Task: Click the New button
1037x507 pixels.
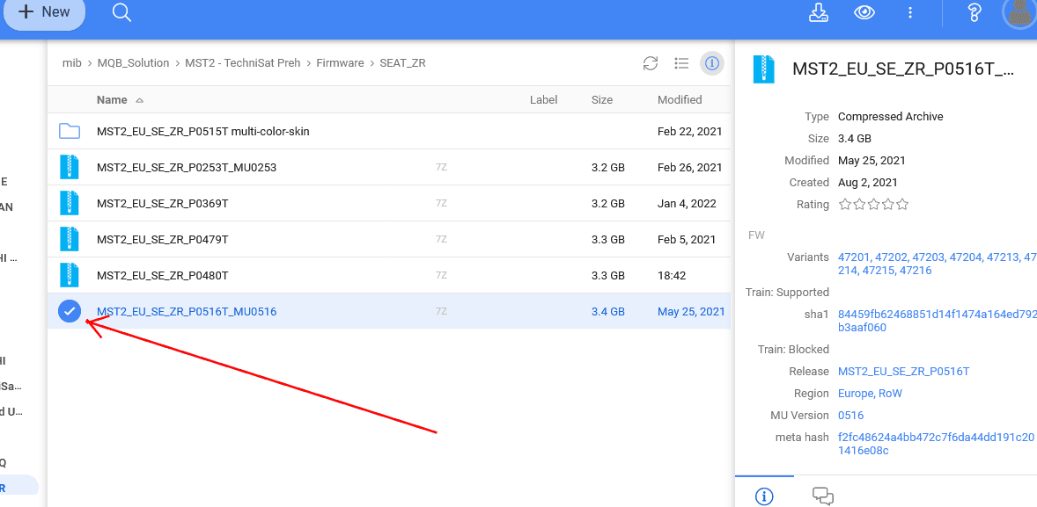Action: (44, 12)
